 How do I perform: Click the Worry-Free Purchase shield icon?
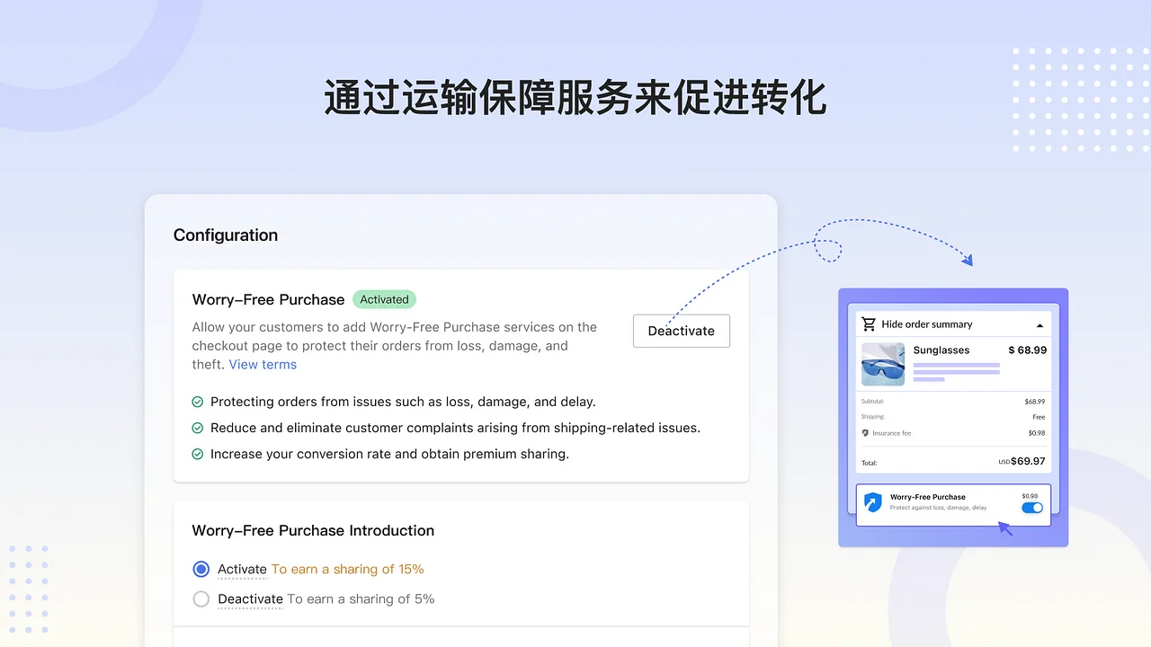tap(872, 501)
